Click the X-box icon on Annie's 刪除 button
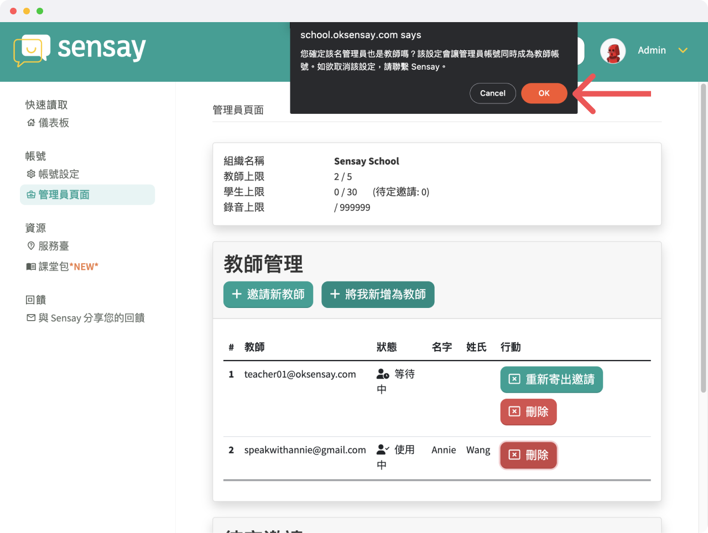 [514, 454]
